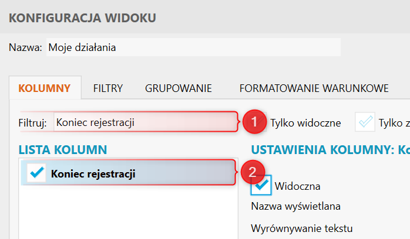
Task: Click the red step marker number 1
Action: pyautogui.click(x=253, y=122)
